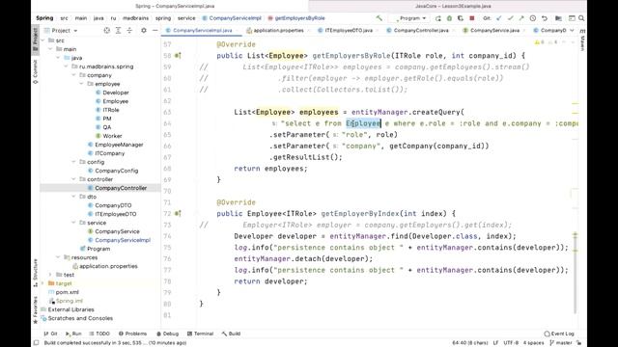This screenshot has height=347, width=618.
Task: Collapse the src folder
Action: pos(43,40)
